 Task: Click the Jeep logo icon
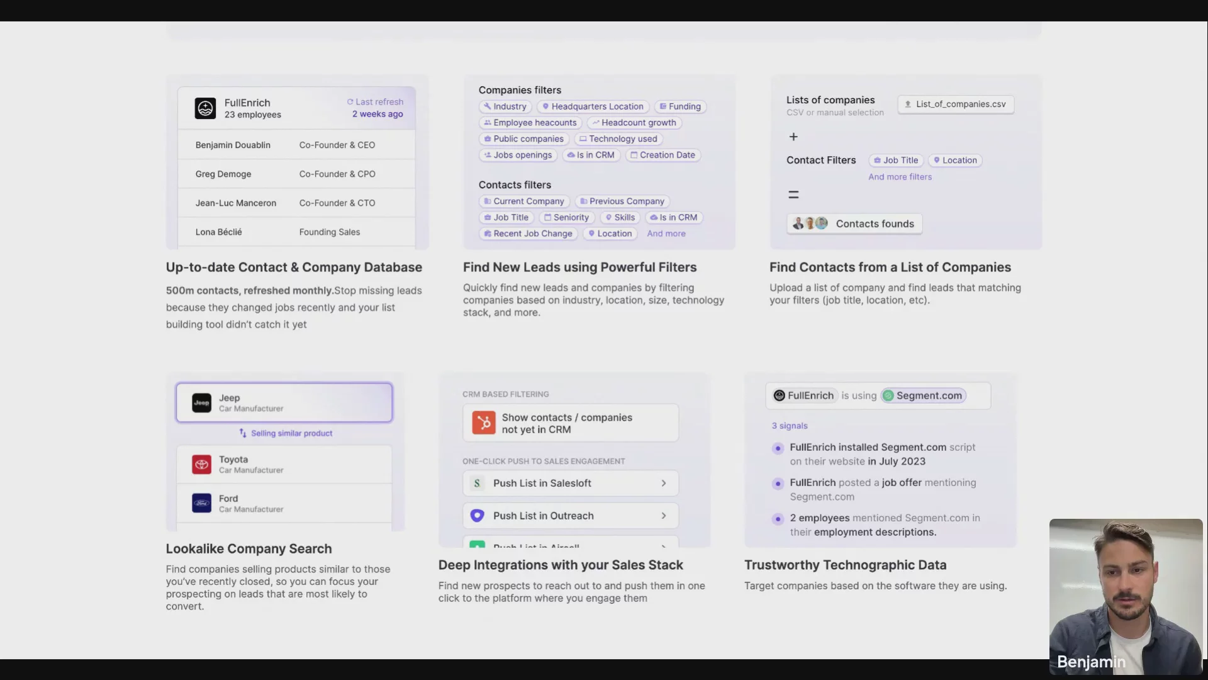[201, 402]
